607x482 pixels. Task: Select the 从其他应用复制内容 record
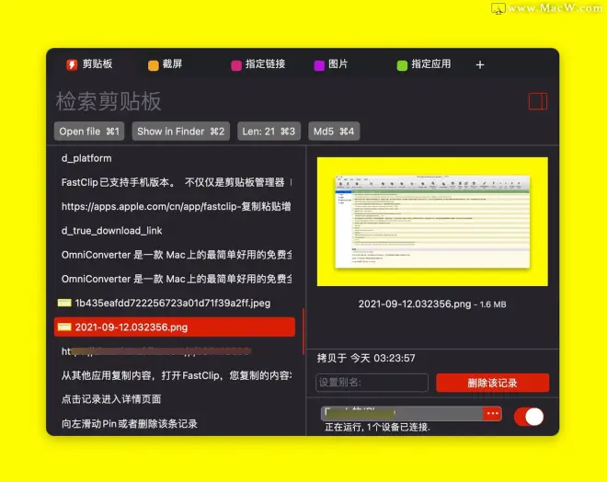175,375
